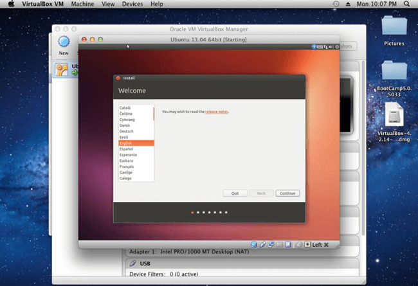Viewport: 418px width, 286px height.
Task: Click the USB devices icon in VM status bar
Action: [x=262, y=244]
